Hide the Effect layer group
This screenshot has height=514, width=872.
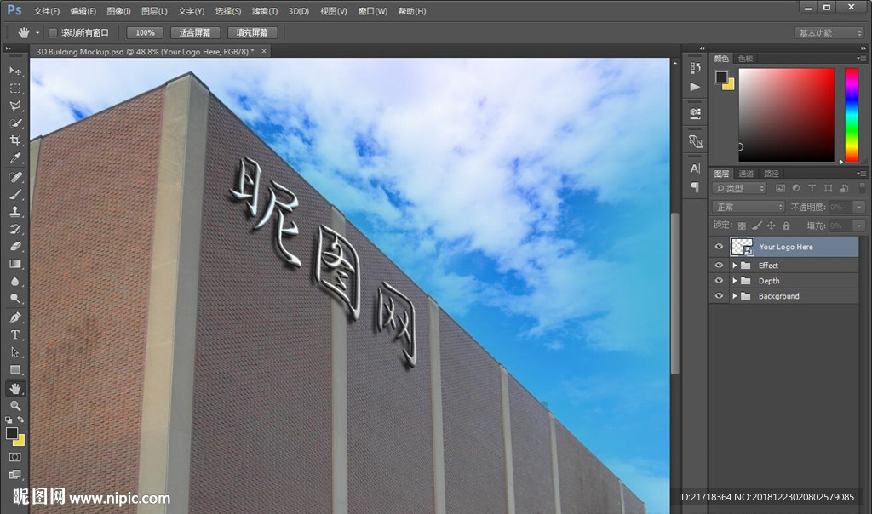click(719, 265)
